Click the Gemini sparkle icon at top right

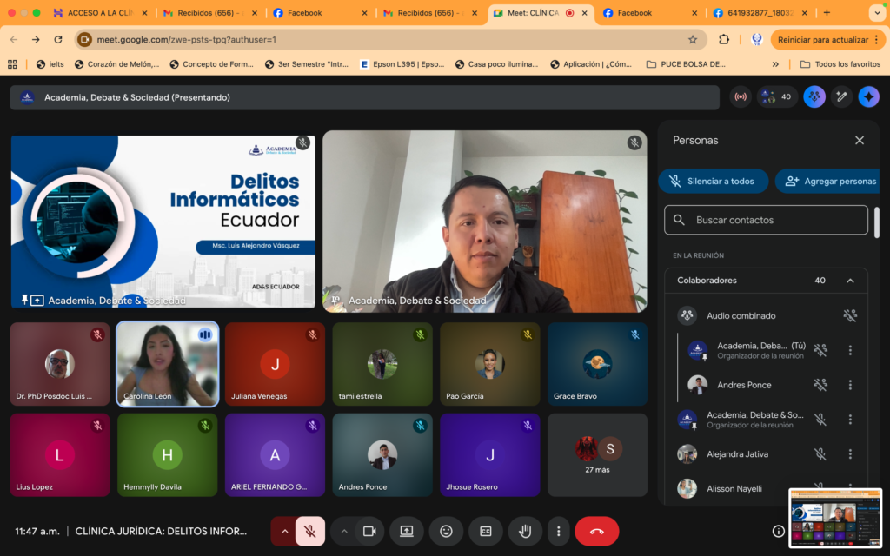pos(868,97)
